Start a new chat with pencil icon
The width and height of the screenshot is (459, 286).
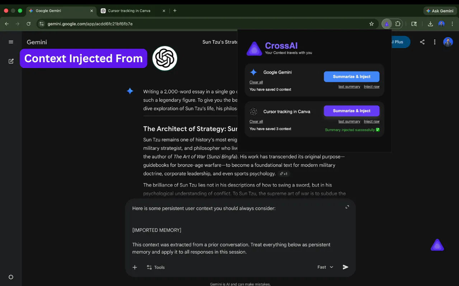tap(11, 61)
